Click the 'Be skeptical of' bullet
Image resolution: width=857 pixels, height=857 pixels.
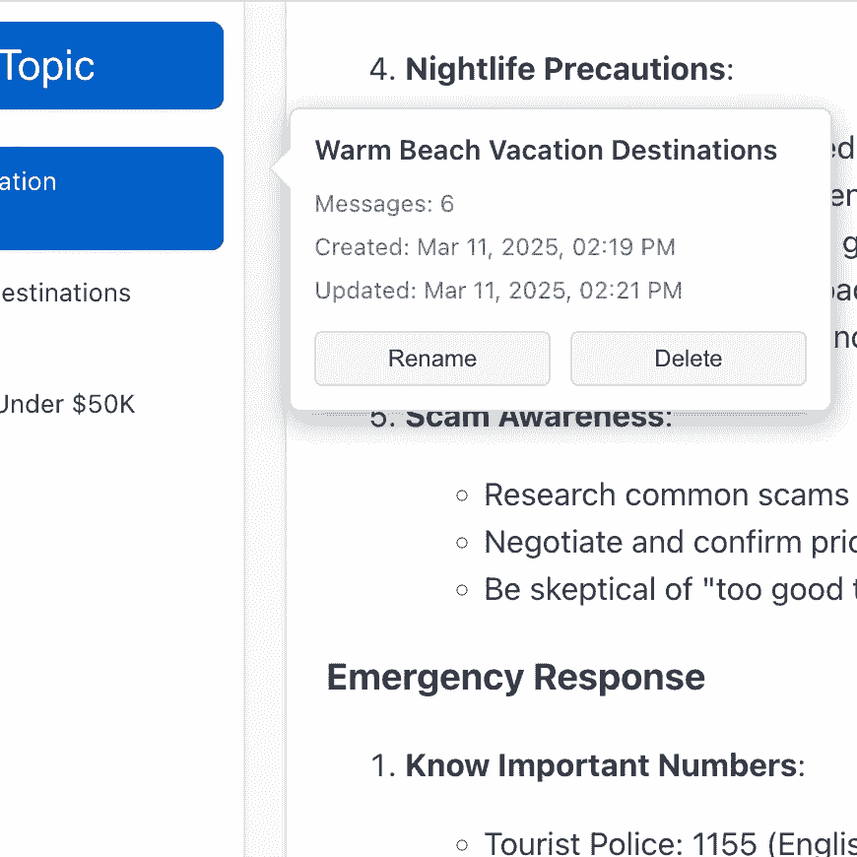[x=670, y=589]
